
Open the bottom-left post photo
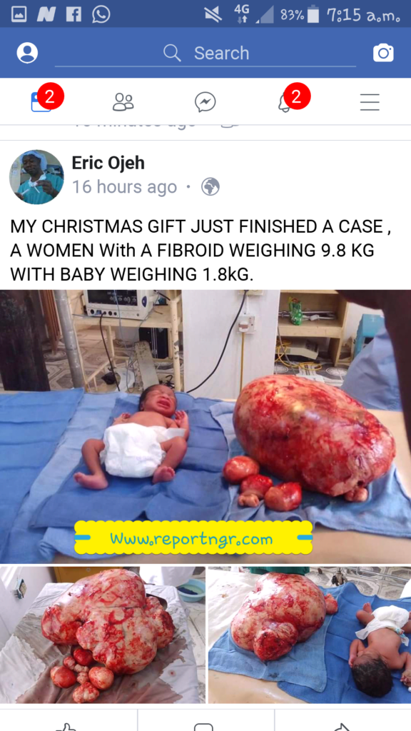(x=103, y=635)
